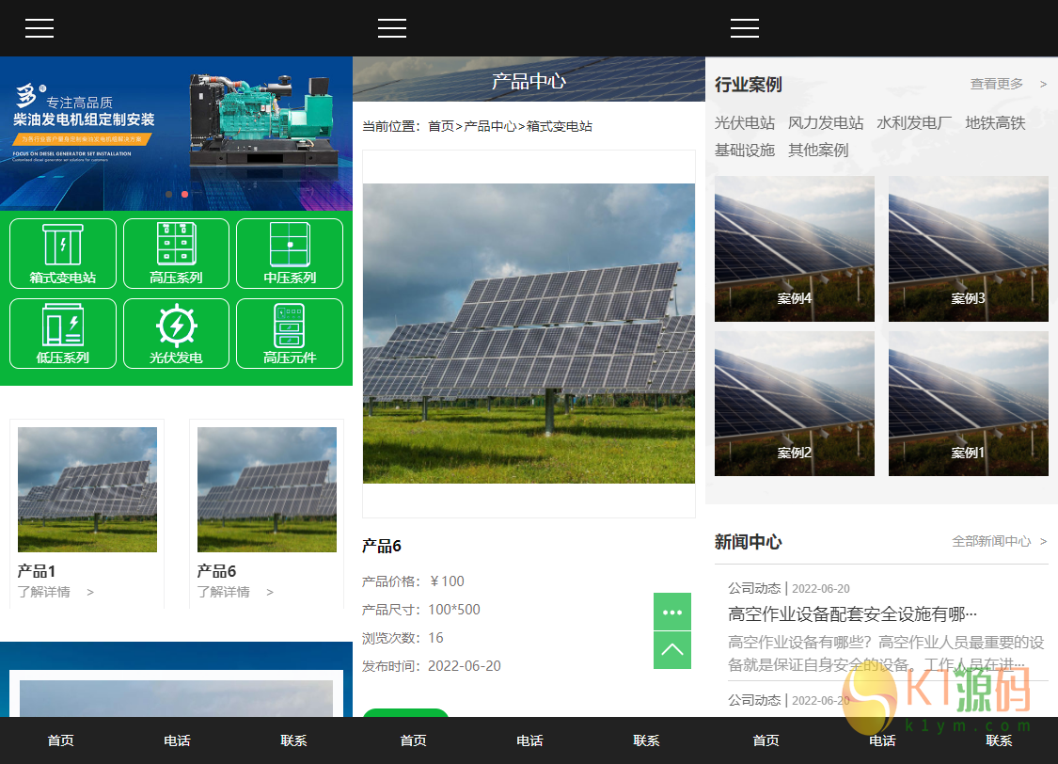Image resolution: width=1058 pixels, height=764 pixels.
Task: Click 电话 in the product panel bottom bar
Action: (x=529, y=740)
